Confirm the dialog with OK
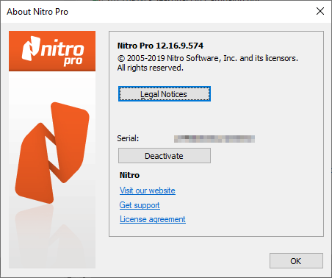Image resolution: width=332 pixels, height=278 pixels. pos(296,261)
